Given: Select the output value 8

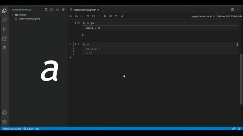Looking at the screenshot, I should point(83,36).
